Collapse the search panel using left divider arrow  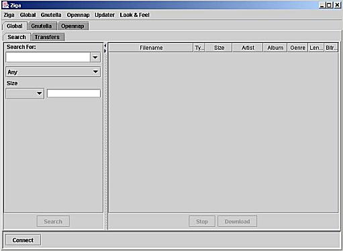[x=105, y=46]
